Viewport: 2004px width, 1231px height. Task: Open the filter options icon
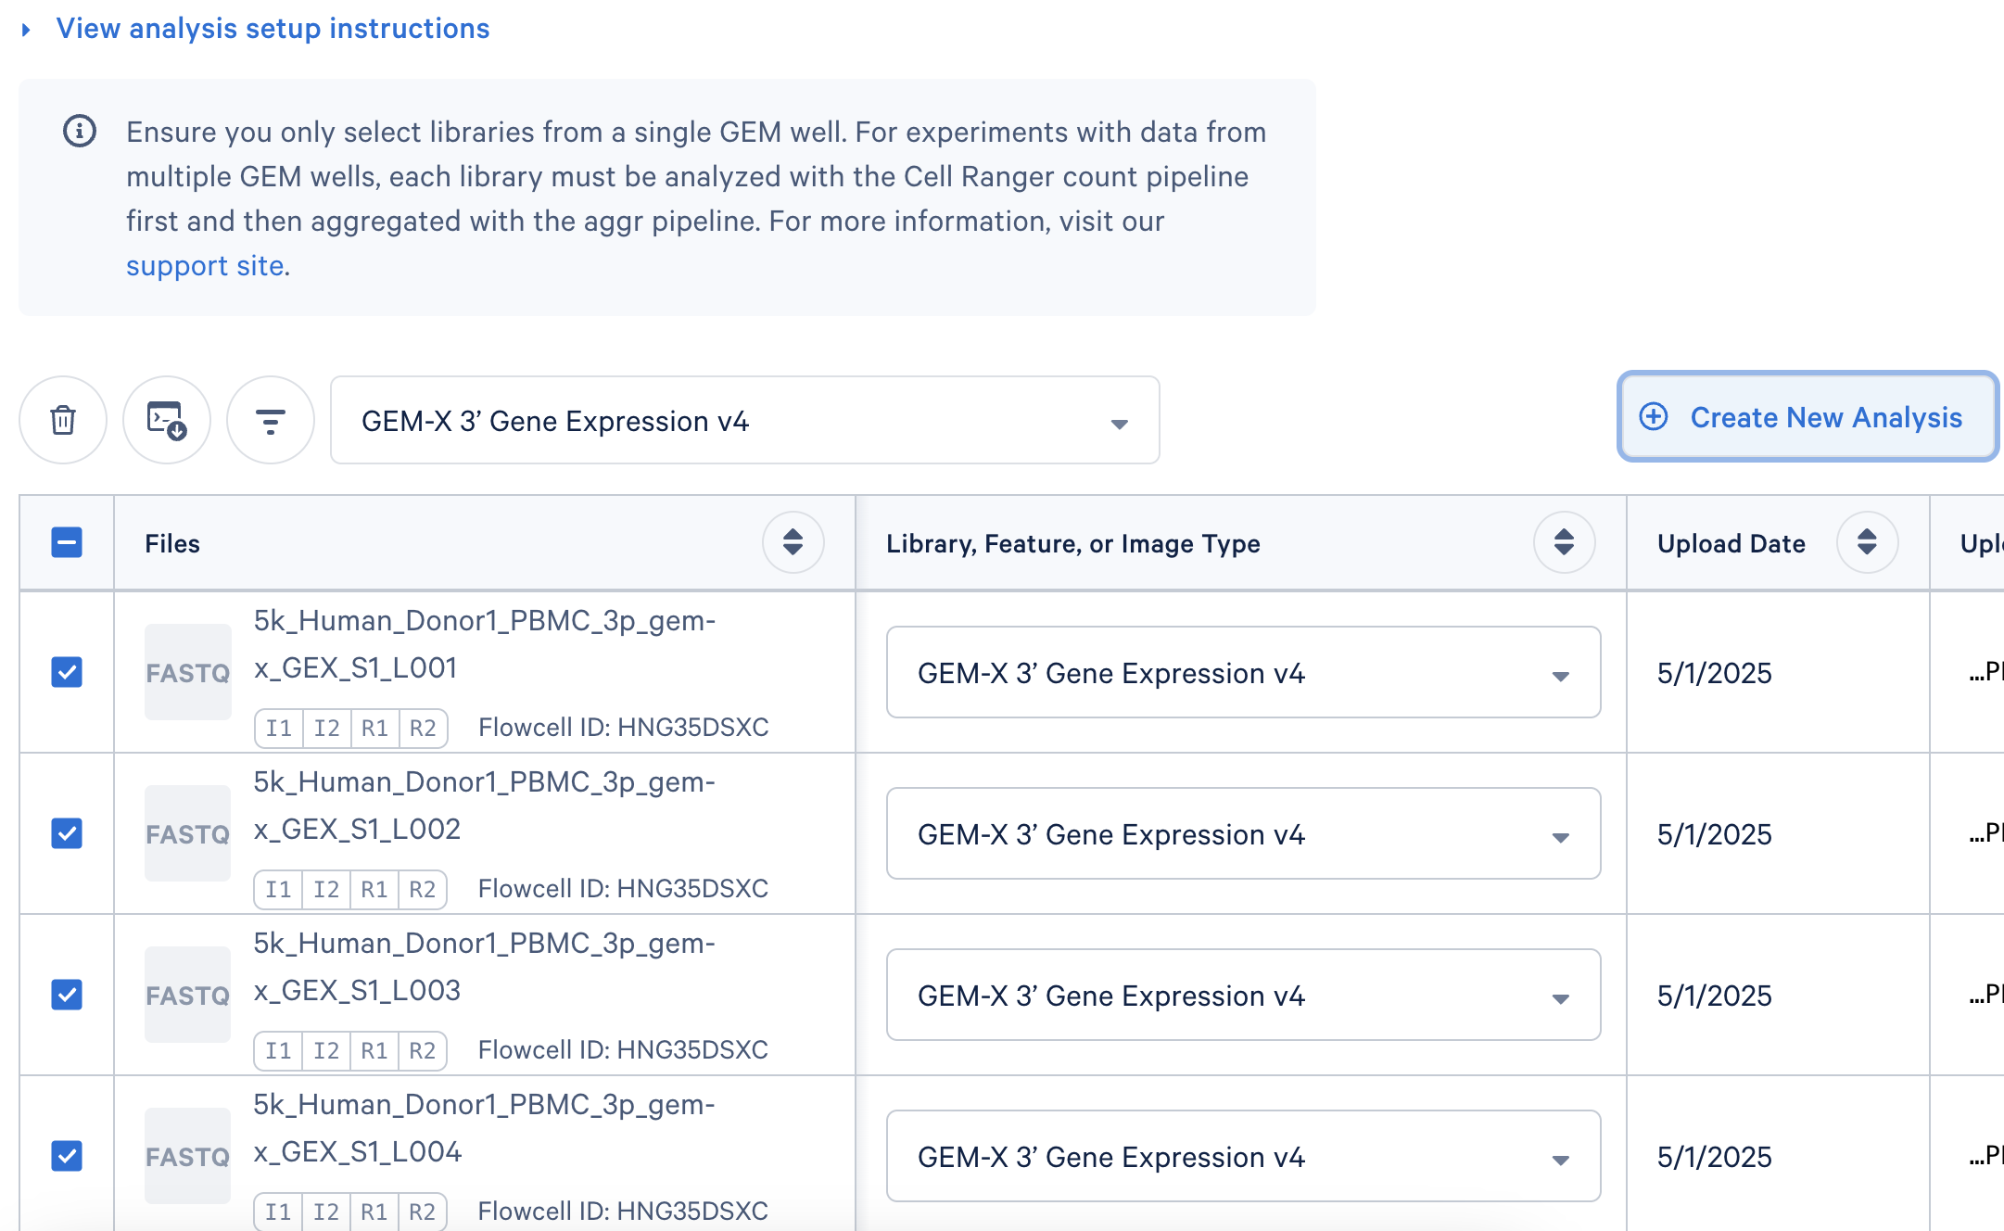[x=271, y=420]
